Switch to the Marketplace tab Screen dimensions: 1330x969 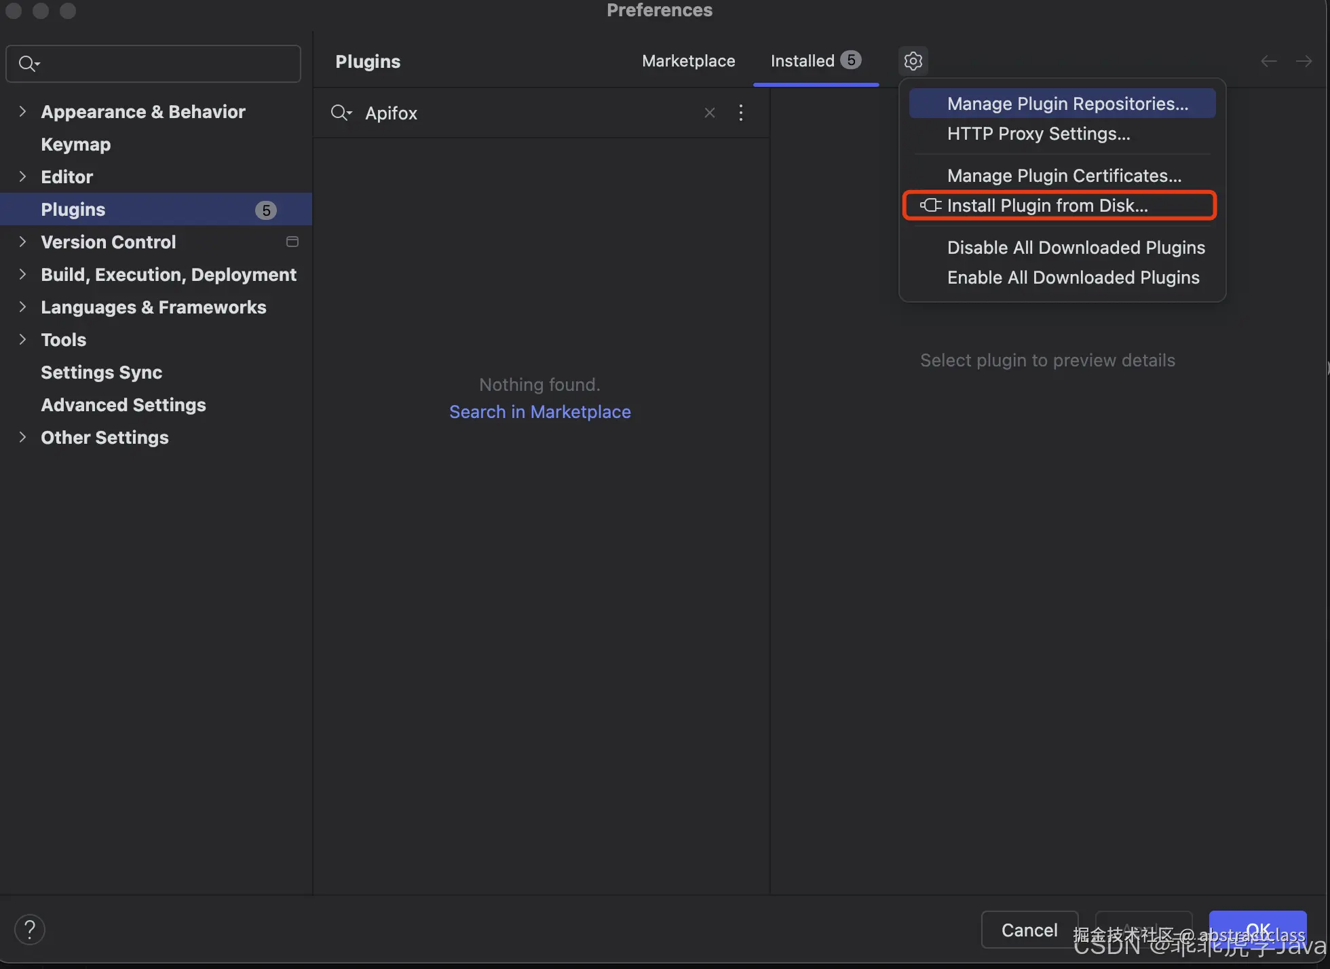[688, 61]
